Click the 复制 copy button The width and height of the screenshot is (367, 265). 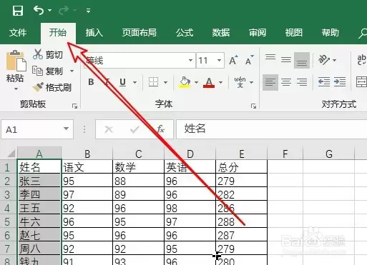[53, 71]
